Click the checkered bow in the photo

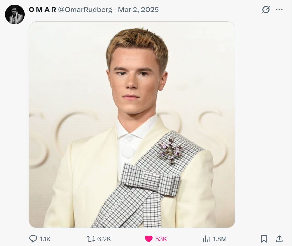[x=150, y=179]
